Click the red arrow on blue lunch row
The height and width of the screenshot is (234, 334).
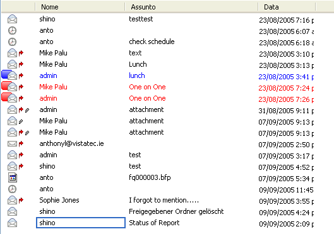click(21, 75)
